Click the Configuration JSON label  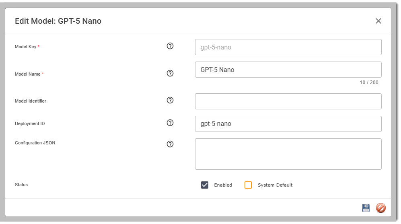click(35, 143)
